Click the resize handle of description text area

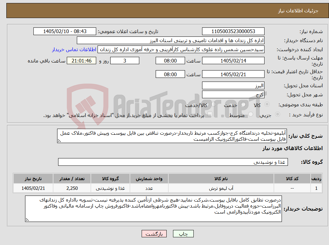(x=59, y=141)
